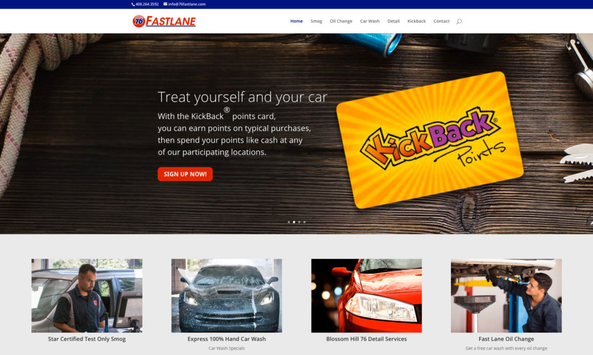Open the info@76fastlane.com email link
This screenshot has width=593, height=355.
187,4
